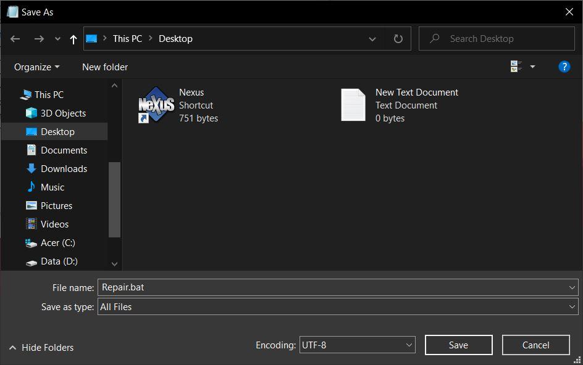This screenshot has height=365, width=583.
Task: Click the Music note icon
Action: [31, 187]
